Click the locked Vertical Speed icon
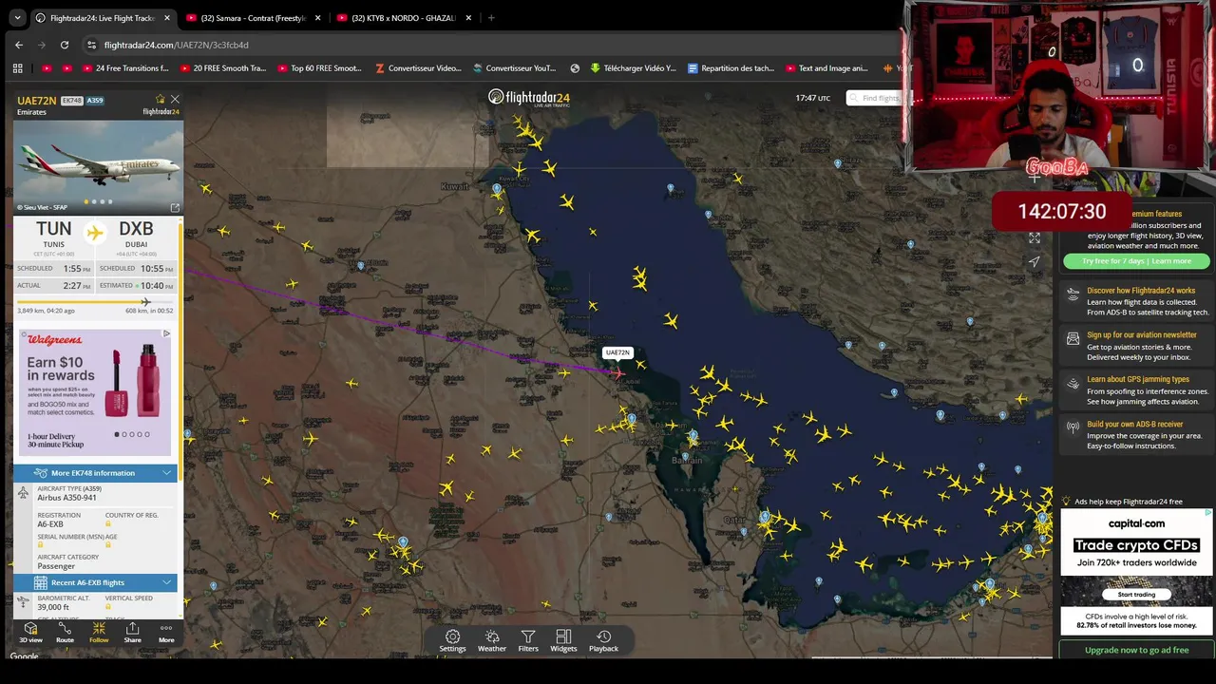Screen dimensions: 1216x684 pos(107,606)
